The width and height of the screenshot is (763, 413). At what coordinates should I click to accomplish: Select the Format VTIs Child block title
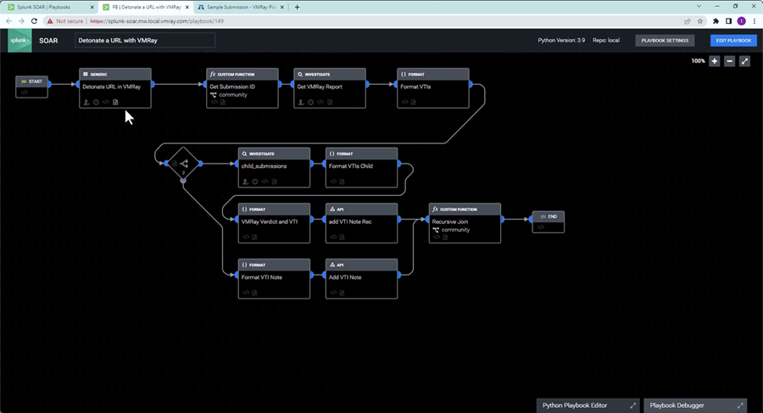coord(351,166)
